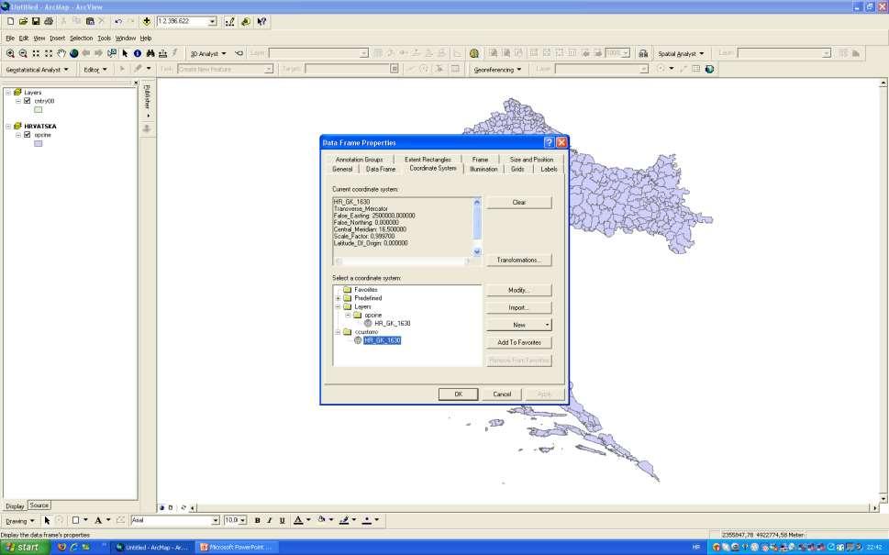Click the Bold formatting button

[258, 520]
